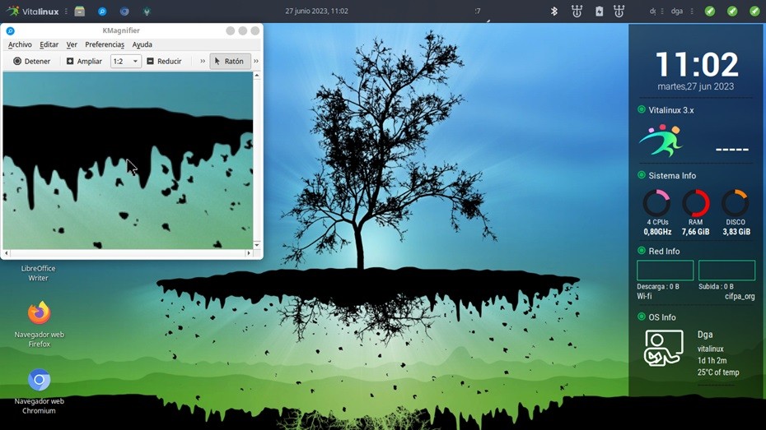The image size is (766, 430).
Task: Click the 4 CPUs usage ring
Action: [x=656, y=203]
